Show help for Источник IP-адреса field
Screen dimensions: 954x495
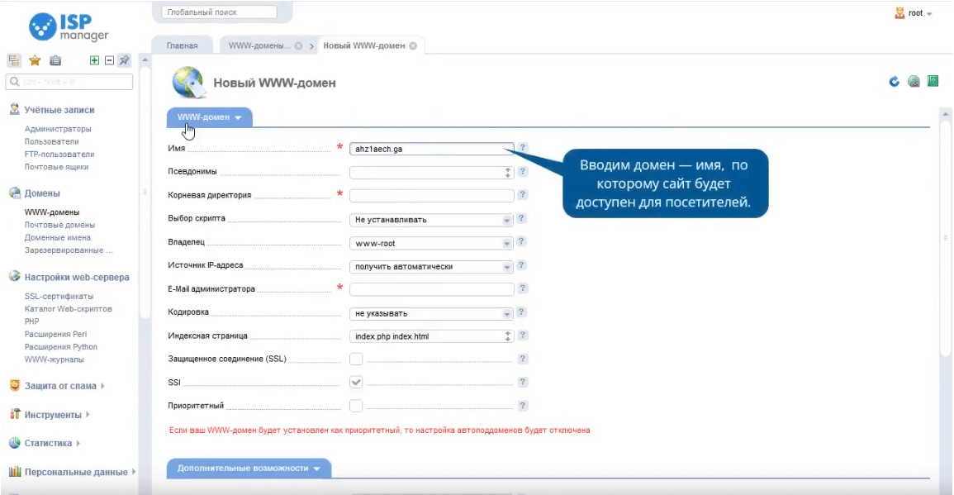click(x=521, y=265)
